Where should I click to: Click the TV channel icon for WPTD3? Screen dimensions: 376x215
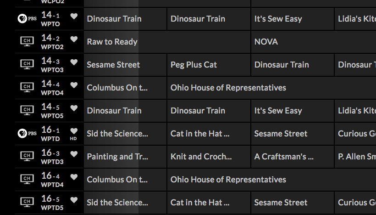pyautogui.click(x=27, y=156)
